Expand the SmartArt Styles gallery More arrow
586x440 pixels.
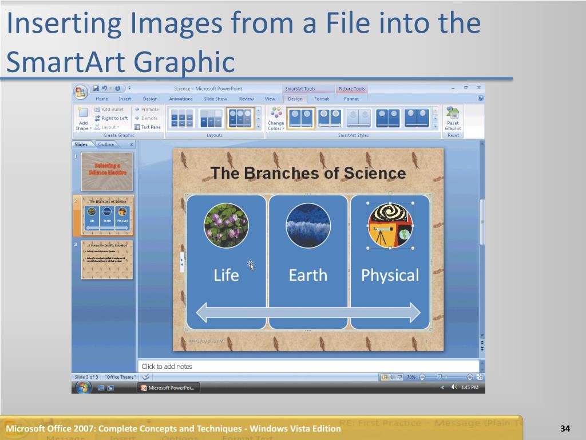pyautogui.click(x=435, y=127)
